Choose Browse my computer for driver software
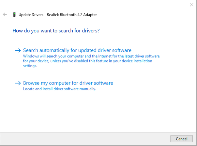 68,83
